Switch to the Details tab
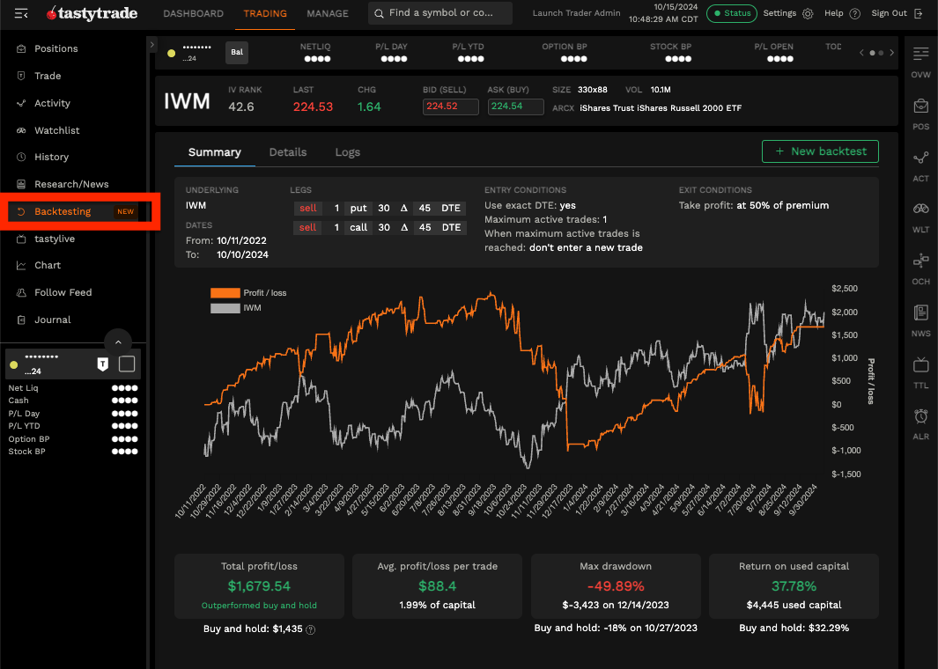The height and width of the screenshot is (669, 938). click(x=287, y=151)
